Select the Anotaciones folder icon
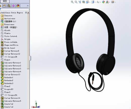This screenshot has height=109, width=131. coord(2,19)
